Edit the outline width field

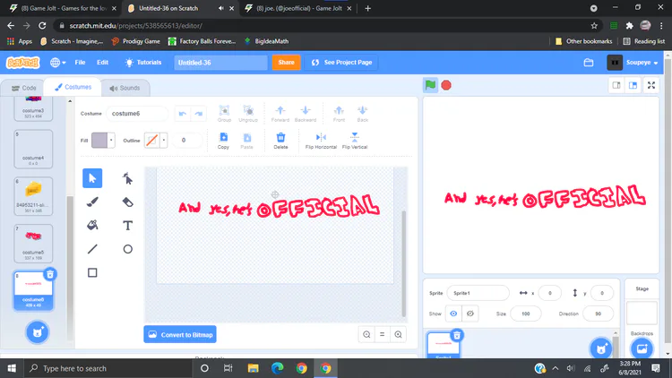pos(185,140)
